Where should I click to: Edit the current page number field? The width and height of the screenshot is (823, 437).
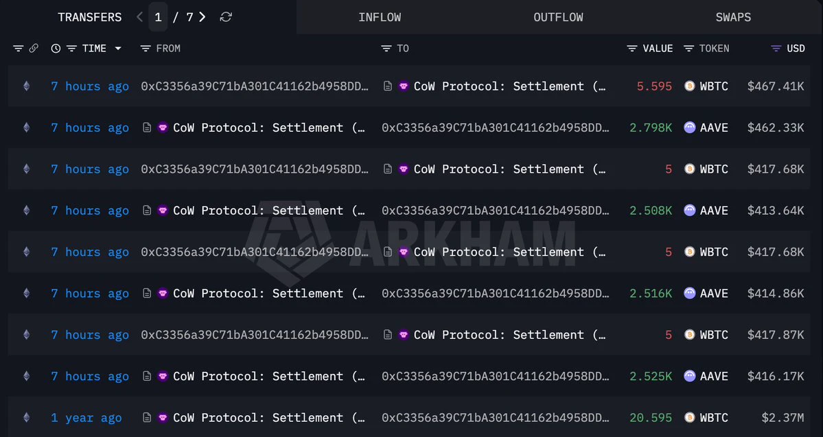[158, 16]
